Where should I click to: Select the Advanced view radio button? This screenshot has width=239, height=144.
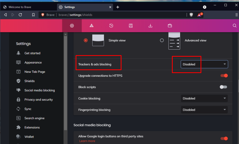click(x=162, y=40)
